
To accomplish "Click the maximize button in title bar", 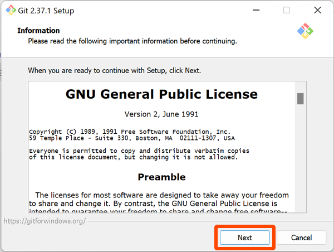I will coord(287,10).
